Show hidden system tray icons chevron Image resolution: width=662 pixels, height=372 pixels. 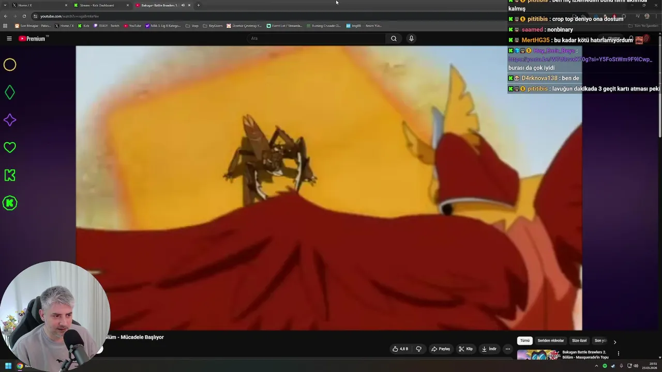596,366
